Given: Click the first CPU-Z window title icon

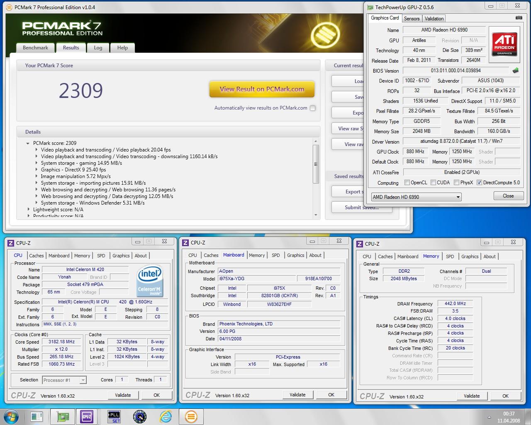Looking at the screenshot, I should 11,243.
